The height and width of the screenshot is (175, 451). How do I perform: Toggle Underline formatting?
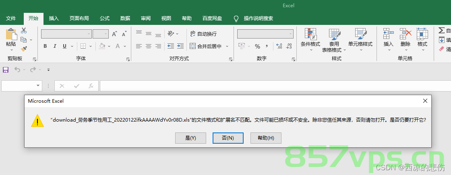[x=64, y=46]
